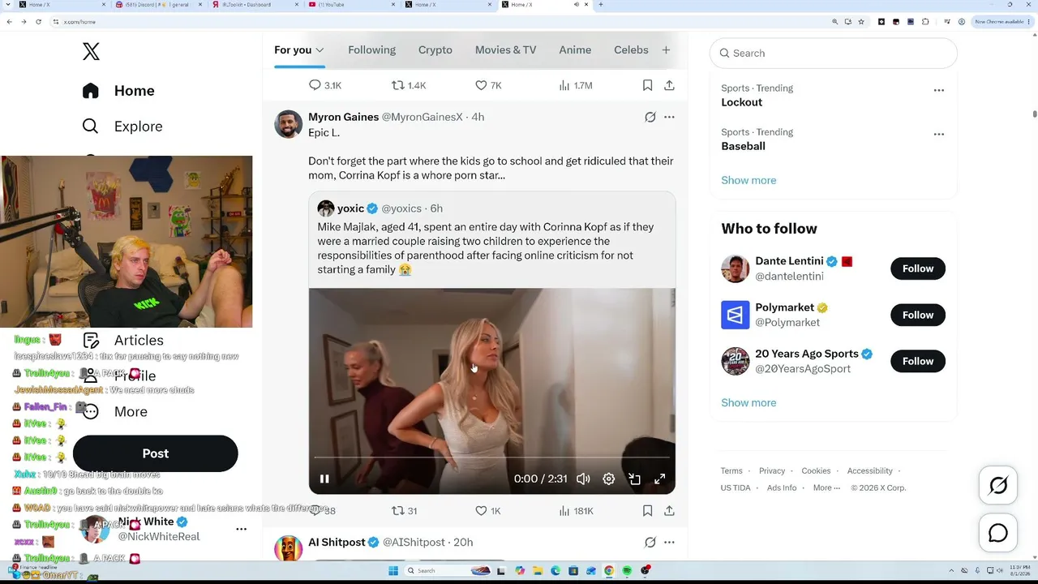
Task: Open a new browser tab
Action: click(x=600, y=5)
